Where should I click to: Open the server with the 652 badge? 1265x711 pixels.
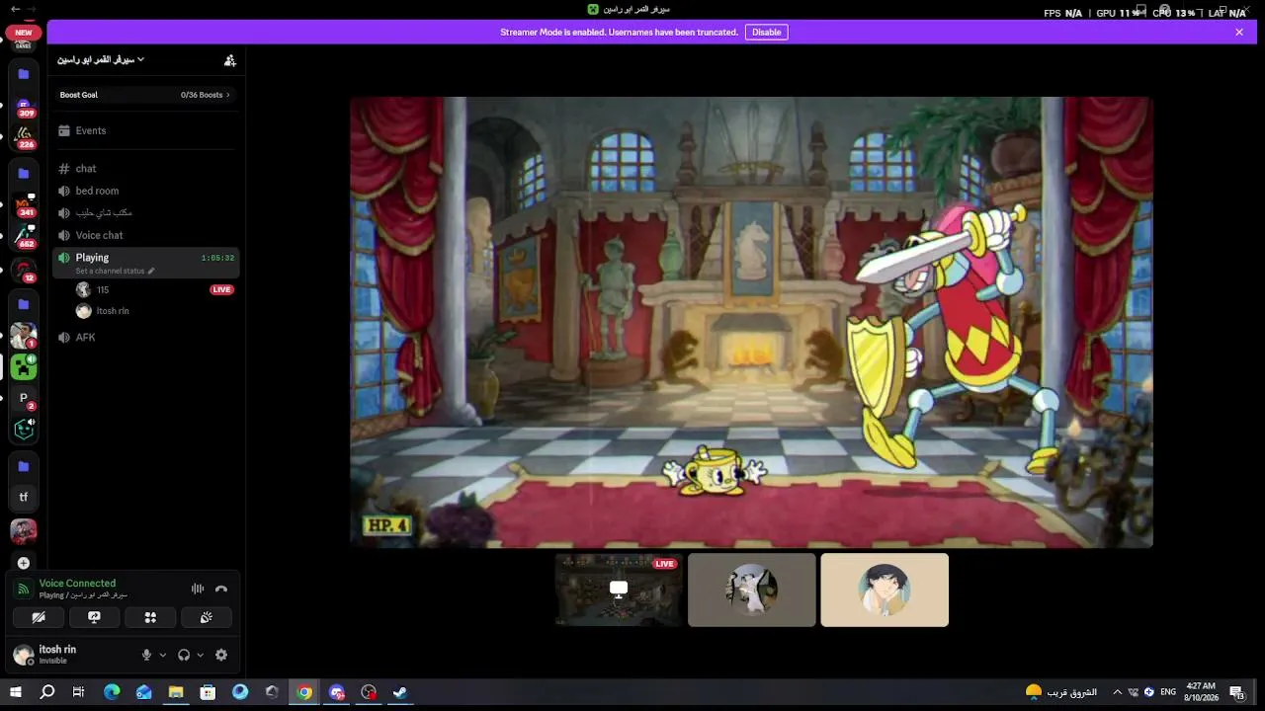tap(24, 237)
